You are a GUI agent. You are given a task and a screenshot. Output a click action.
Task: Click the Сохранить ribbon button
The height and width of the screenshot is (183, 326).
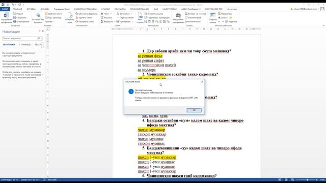click(20, 18)
